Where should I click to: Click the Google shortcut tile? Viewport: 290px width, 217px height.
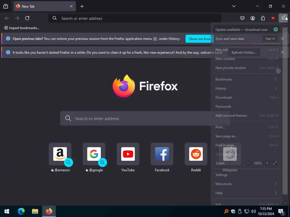pyautogui.click(x=94, y=154)
